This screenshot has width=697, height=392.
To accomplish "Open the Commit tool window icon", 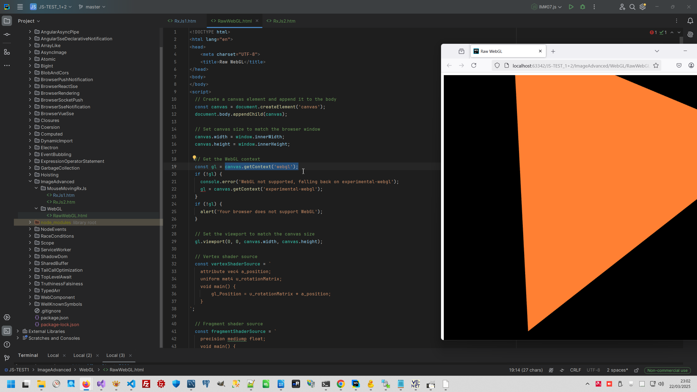I will tap(7, 35).
